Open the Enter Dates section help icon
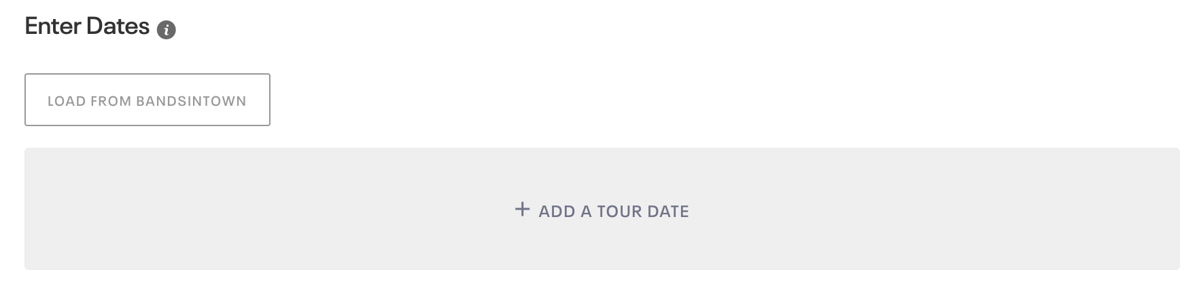The image size is (1203, 293). 167,31
